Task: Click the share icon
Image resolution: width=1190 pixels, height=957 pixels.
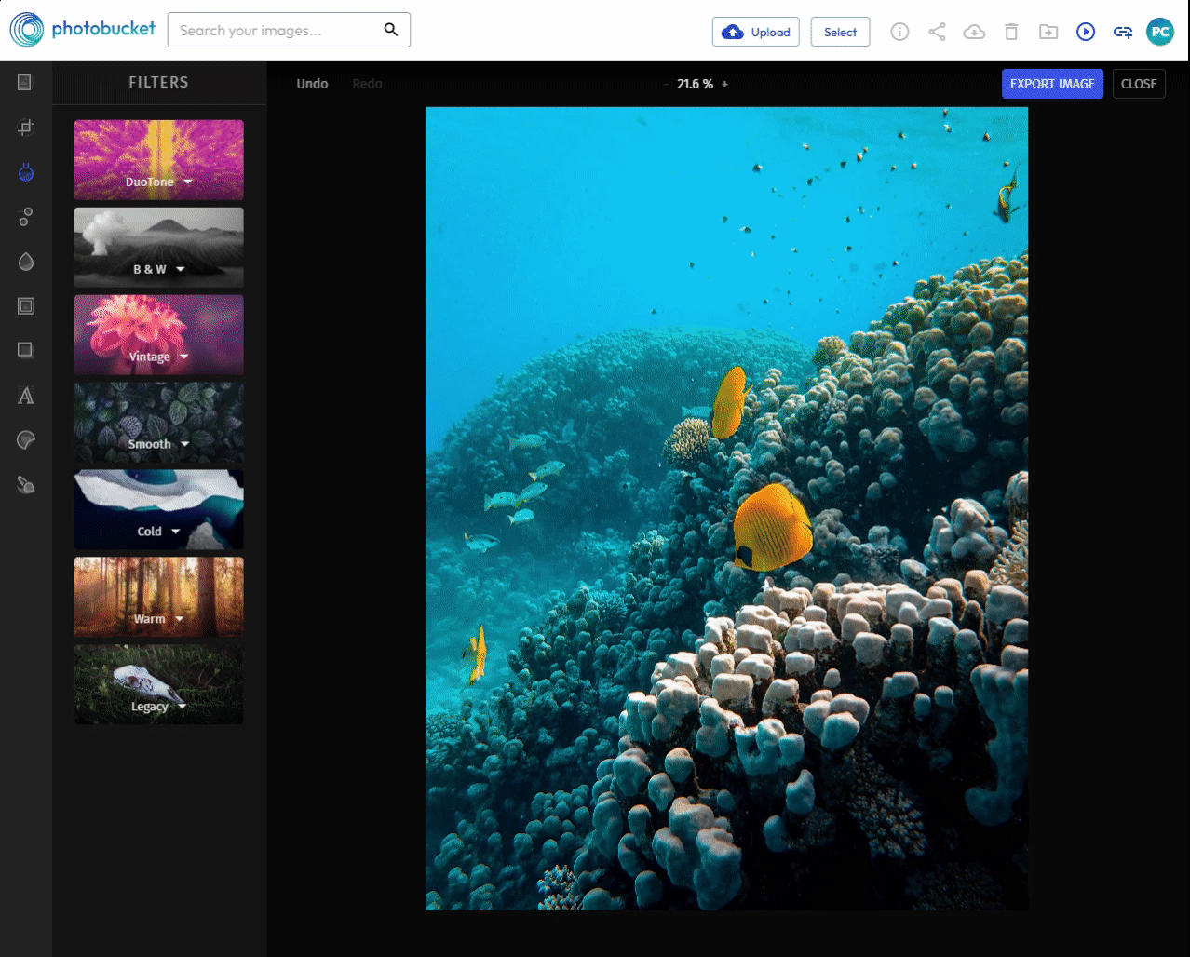Action: pyautogui.click(x=937, y=32)
